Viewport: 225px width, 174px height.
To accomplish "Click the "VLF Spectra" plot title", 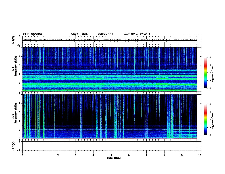I will (32, 34).
